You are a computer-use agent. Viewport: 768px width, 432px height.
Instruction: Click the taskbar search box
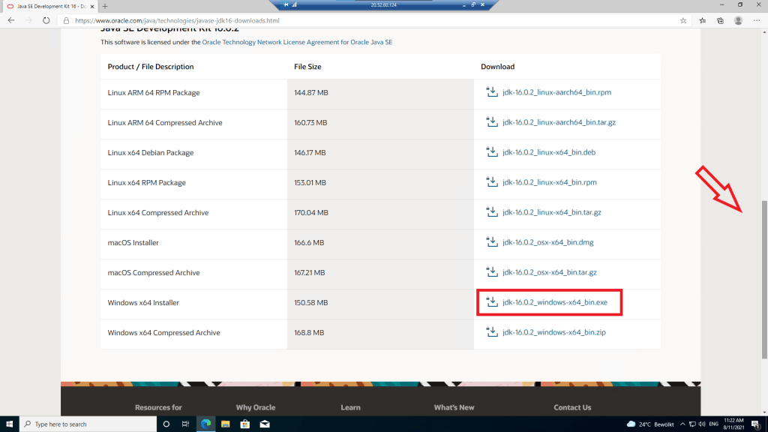pyautogui.click(x=88, y=424)
